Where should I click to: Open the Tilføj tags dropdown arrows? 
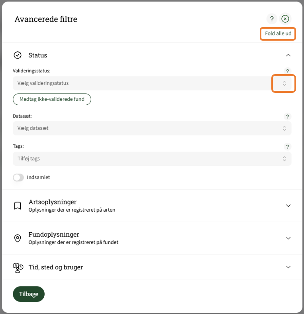pos(284,159)
